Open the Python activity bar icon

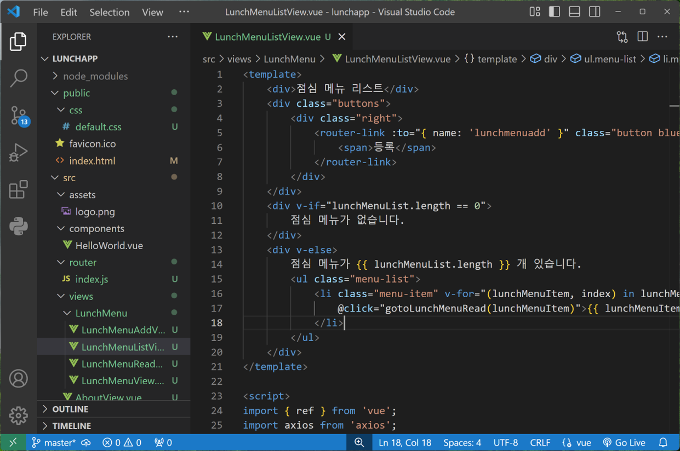coord(18,226)
